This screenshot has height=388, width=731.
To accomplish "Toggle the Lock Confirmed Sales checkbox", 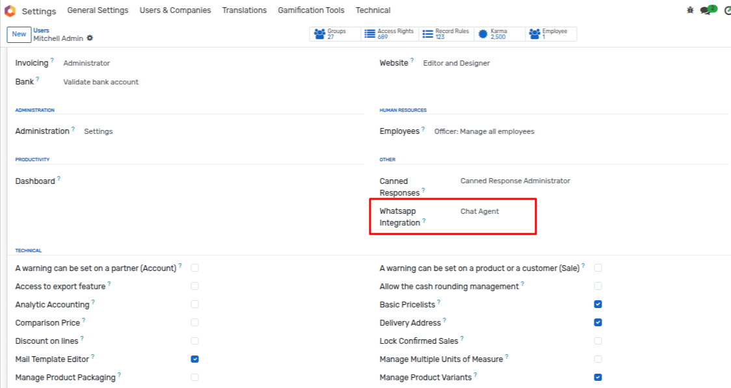I will (598, 341).
